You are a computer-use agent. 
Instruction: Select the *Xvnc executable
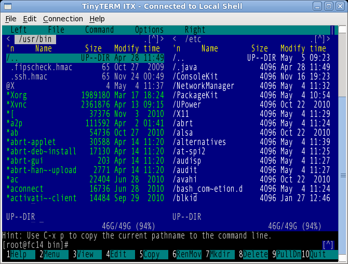[x=85, y=104]
